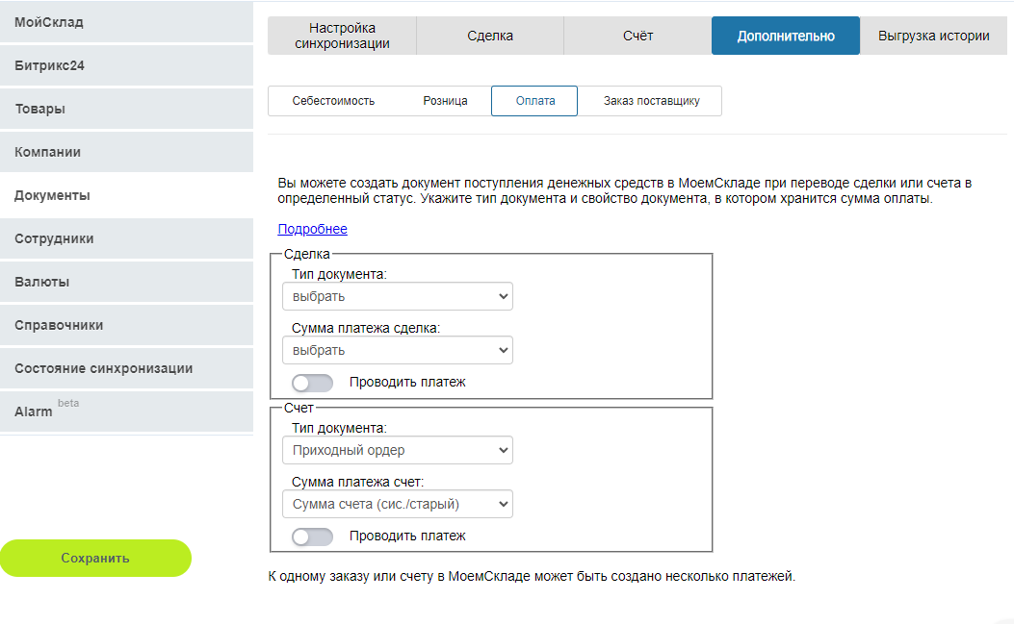Switch to 'Настройка синхронизации' tab
Viewport: 1014px width, 624px height.
(342, 36)
